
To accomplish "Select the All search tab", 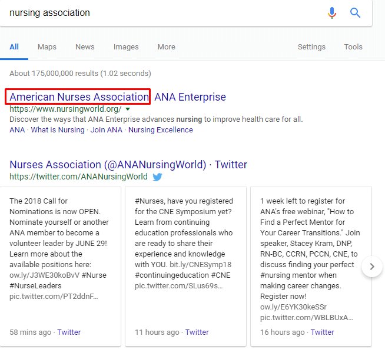I will coord(14,47).
